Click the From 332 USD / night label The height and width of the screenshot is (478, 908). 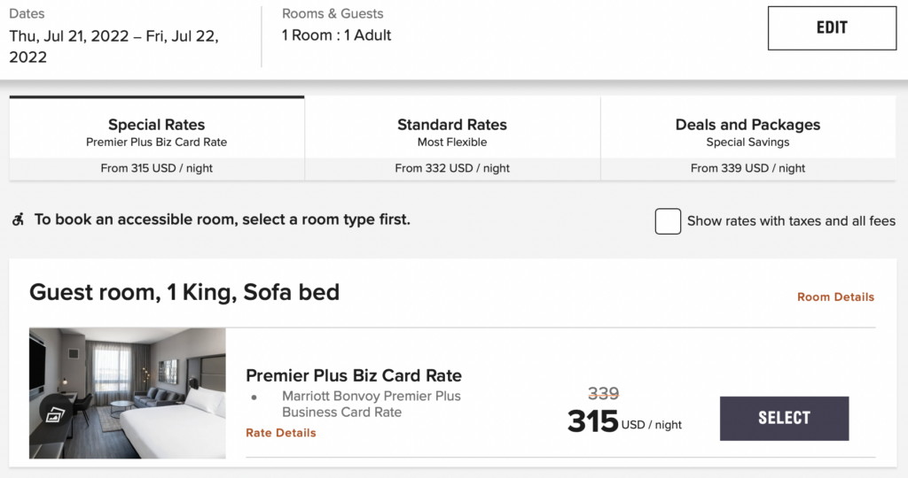pos(452,168)
